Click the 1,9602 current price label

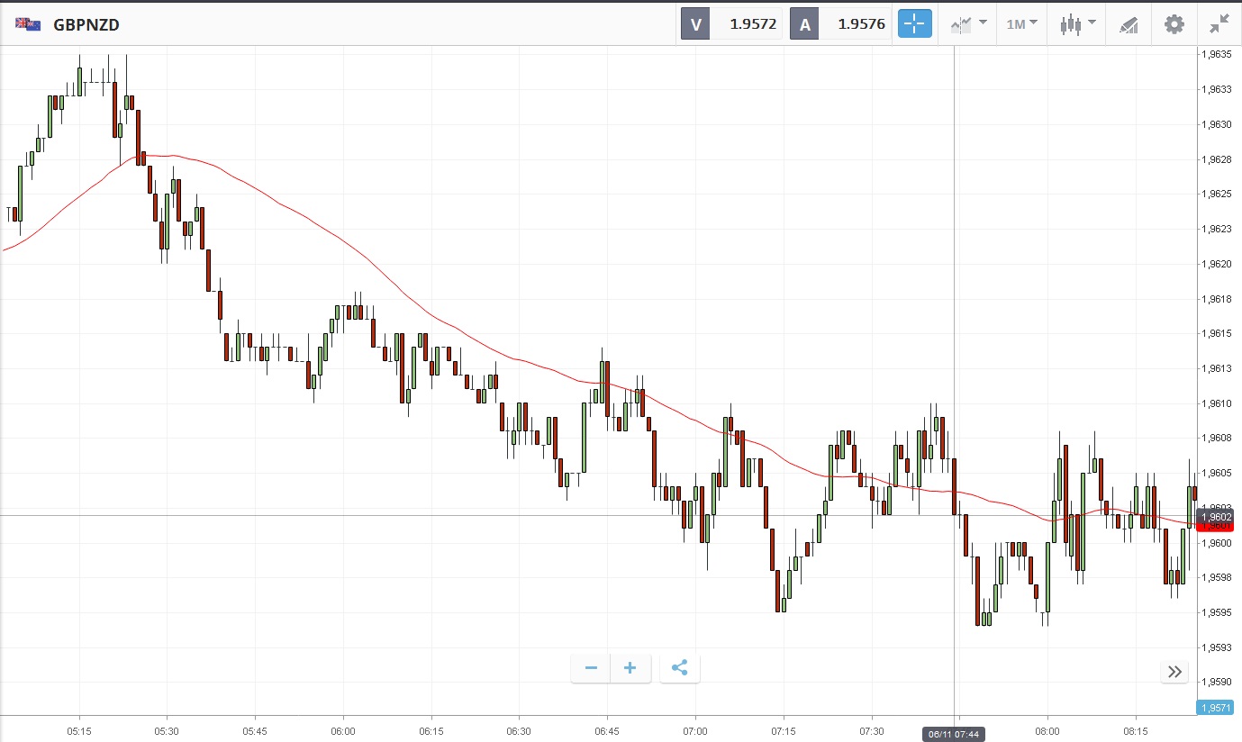(x=1214, y=516)
